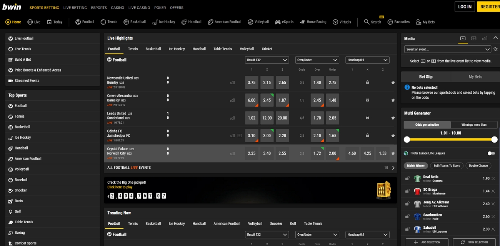Favourite the Crystal Palace vs Norwich match
Image resolution: width=500 pixels, height=246 pixels.
tap(393, 153)
